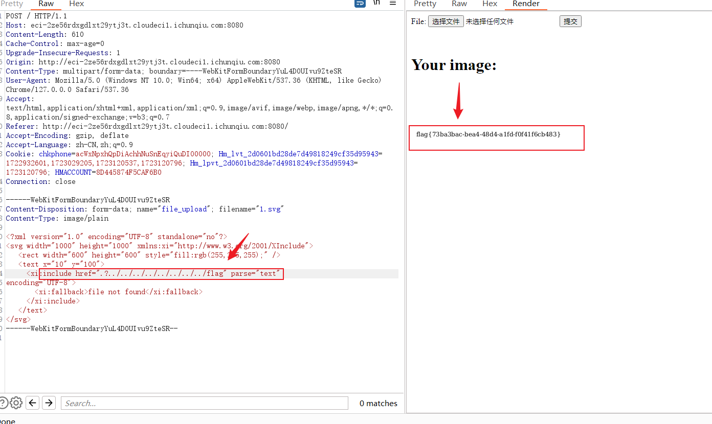Click the Origin header line
The height and width of the screenshot is (424, 712).
pos(143,62)
